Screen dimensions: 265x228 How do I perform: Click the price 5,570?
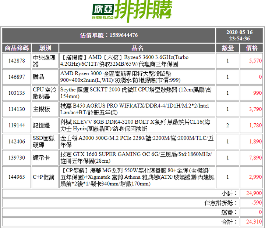[x=255, y=61]
